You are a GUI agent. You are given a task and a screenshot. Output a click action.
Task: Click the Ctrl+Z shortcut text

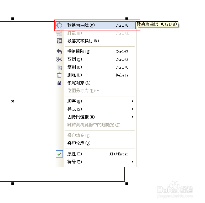coord(122,52)
